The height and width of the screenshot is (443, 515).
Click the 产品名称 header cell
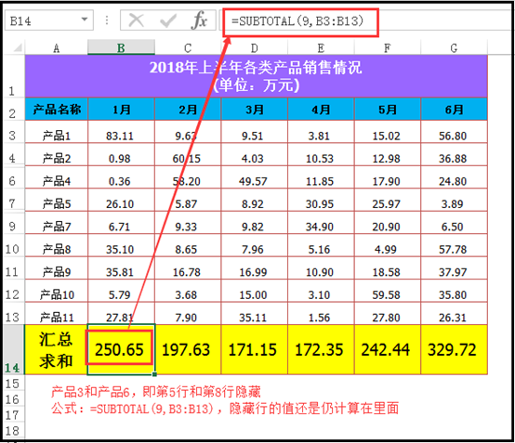57,109
